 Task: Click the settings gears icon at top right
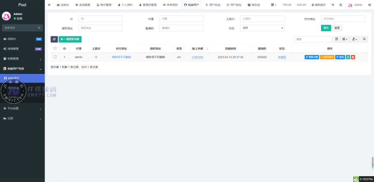370,5
